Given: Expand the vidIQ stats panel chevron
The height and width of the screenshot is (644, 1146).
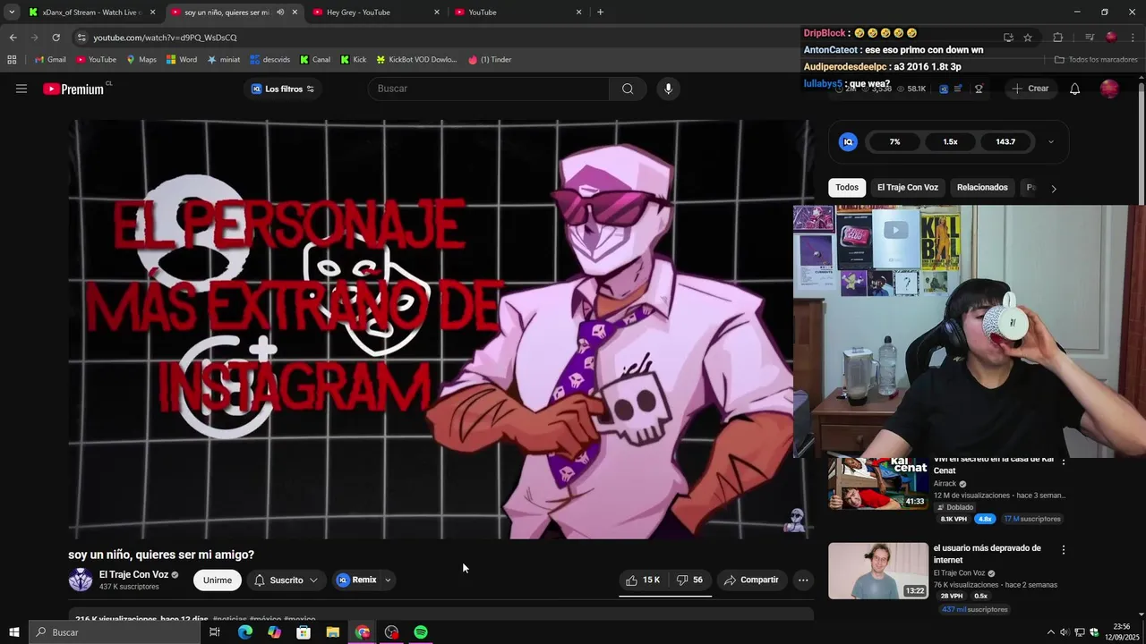Looking at the screenshot, I should tap(1050, 141).
